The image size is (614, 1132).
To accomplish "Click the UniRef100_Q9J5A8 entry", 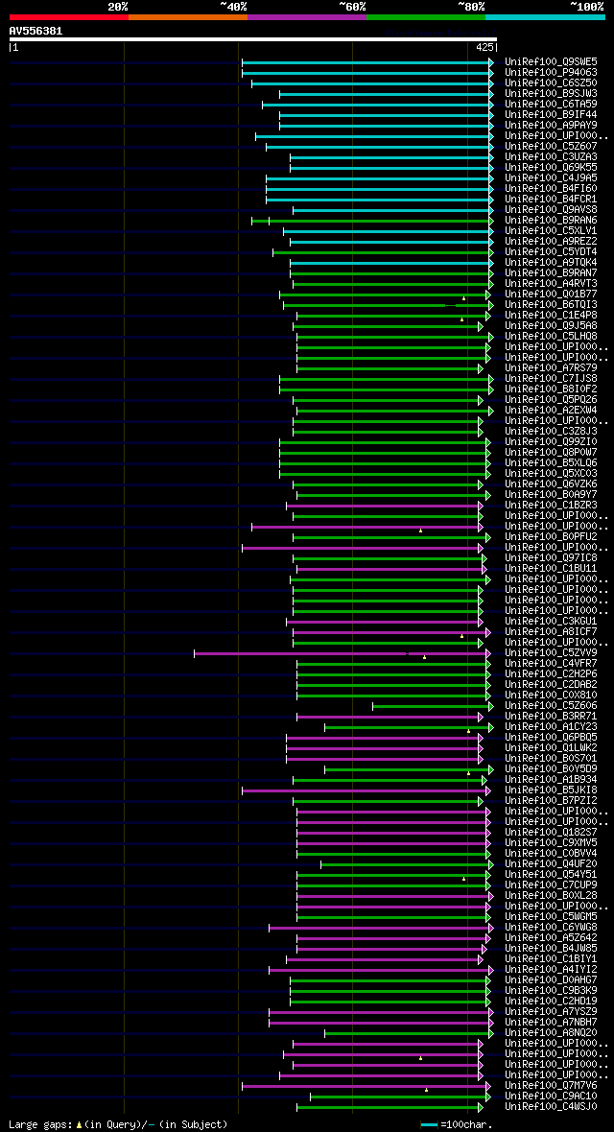I will click(x=551, y=325).
